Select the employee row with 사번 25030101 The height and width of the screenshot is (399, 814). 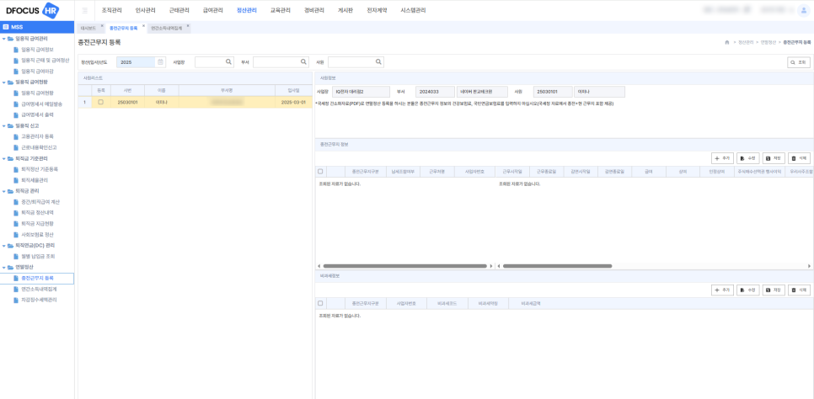195,102
